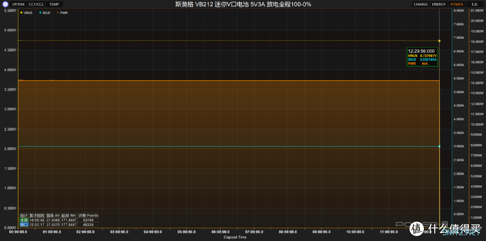Toggle the PWR legend entry
Viewport: 486px width, 241px height.
point(62,13)
